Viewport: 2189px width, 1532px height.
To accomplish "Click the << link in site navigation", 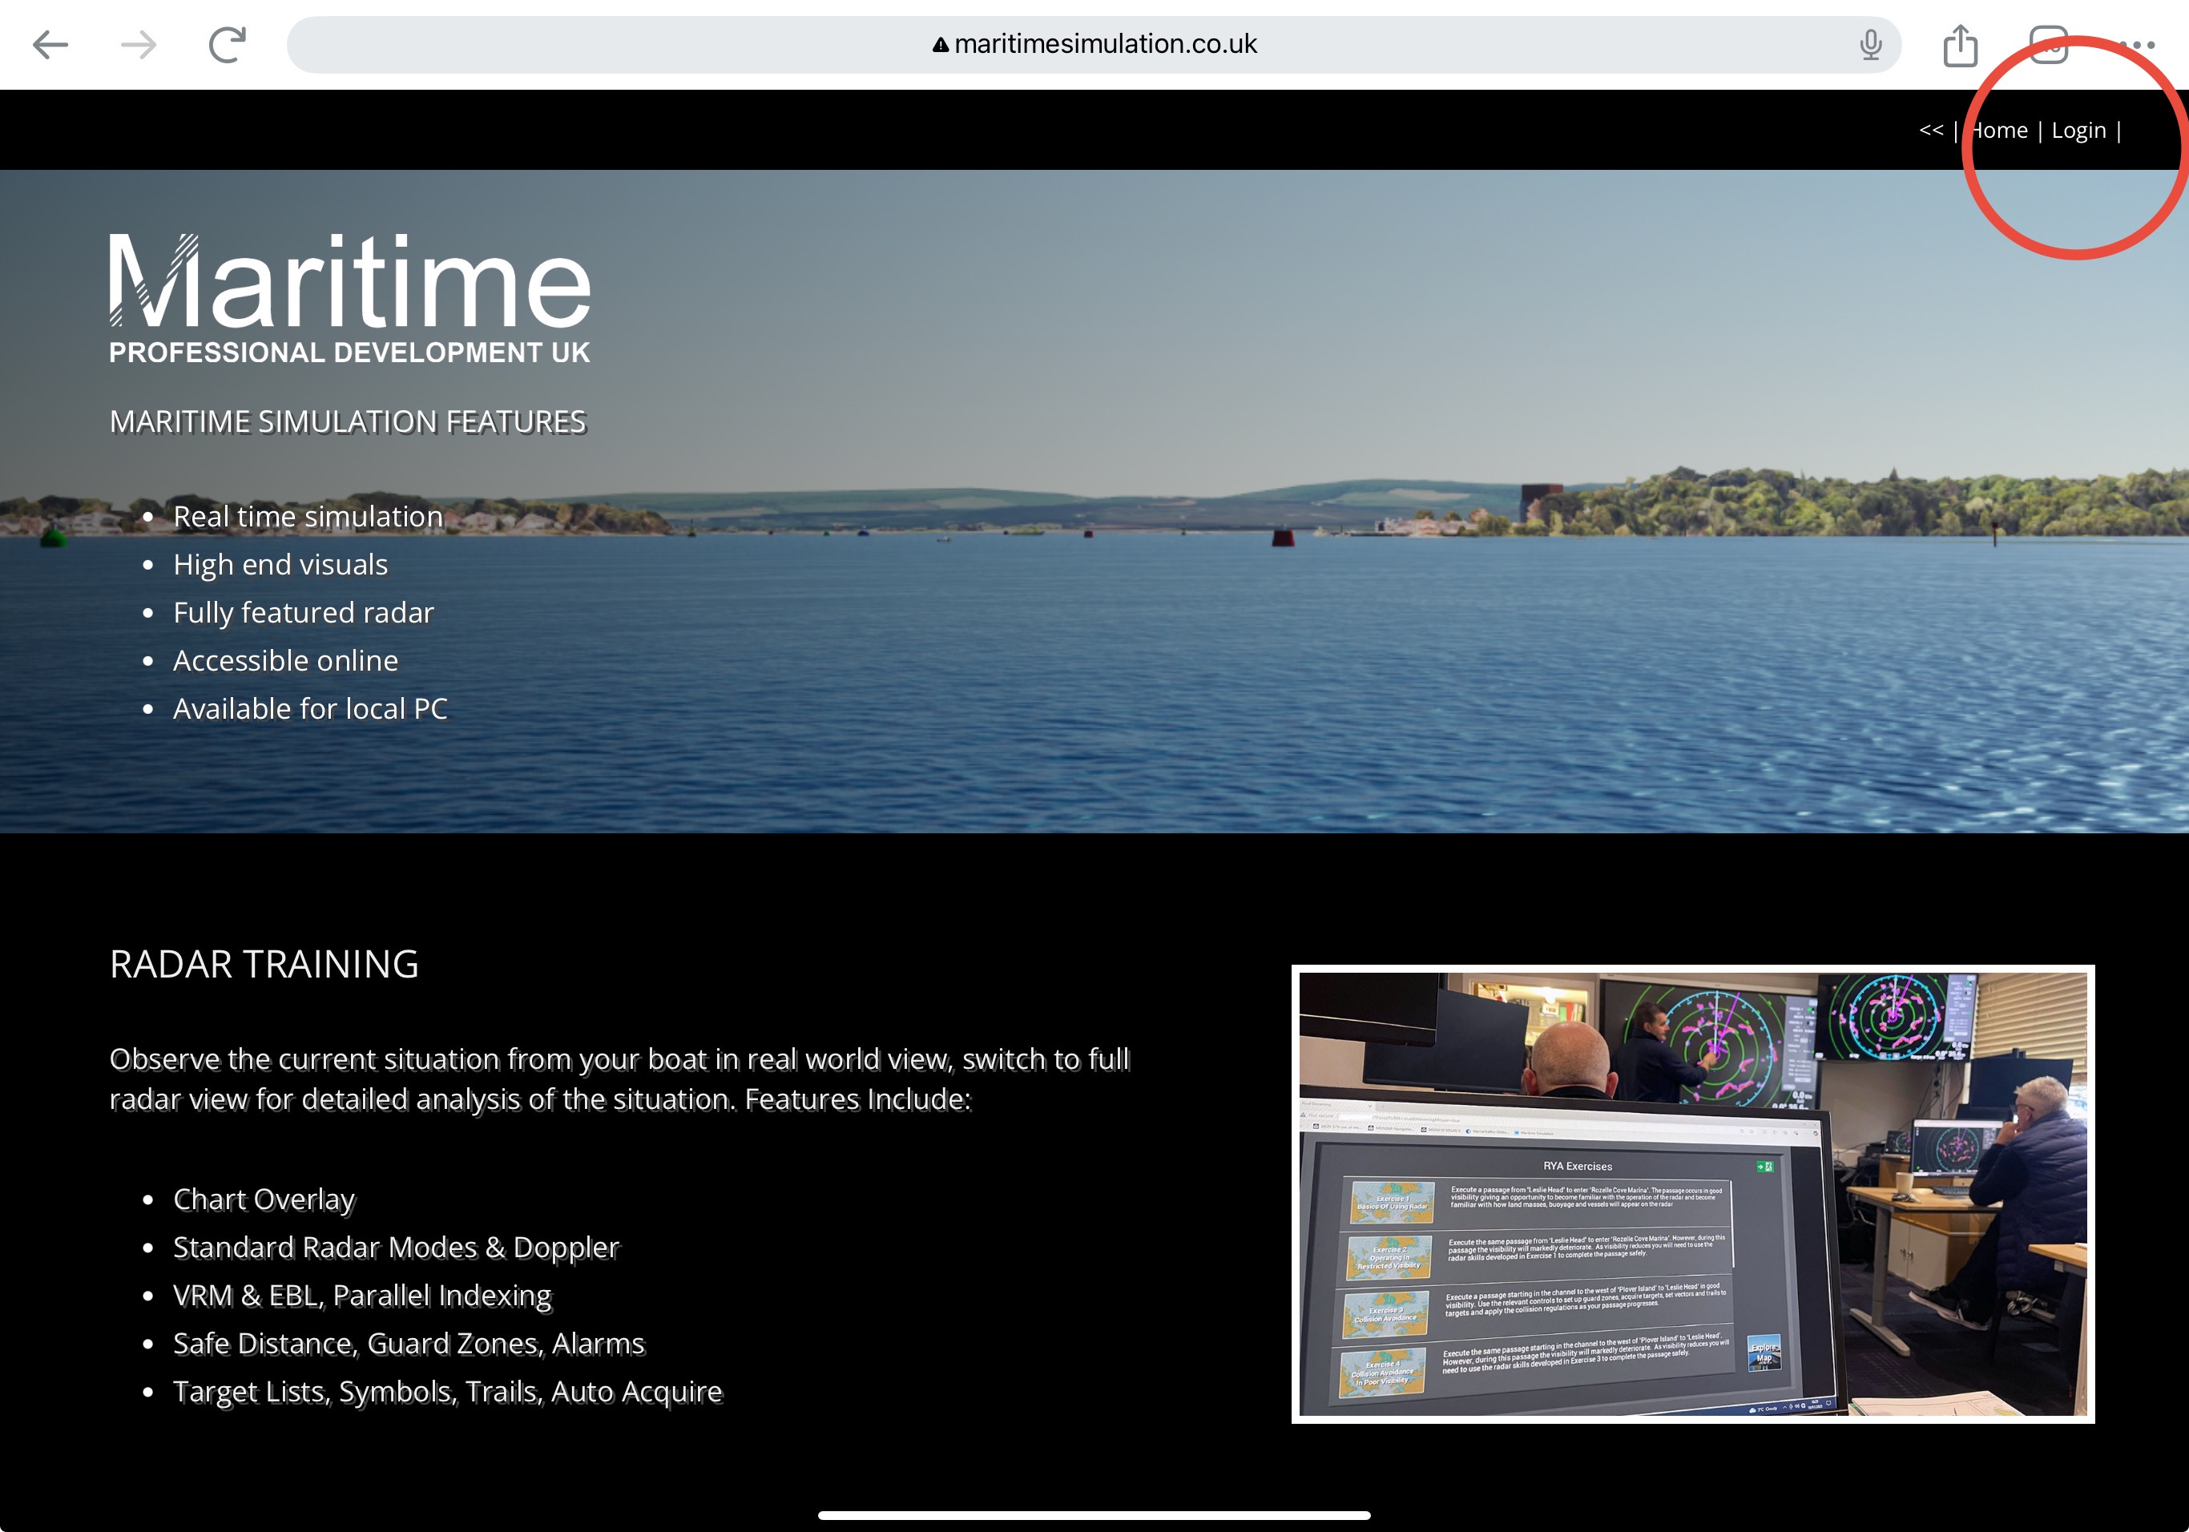I will [x=1931, y=130].
